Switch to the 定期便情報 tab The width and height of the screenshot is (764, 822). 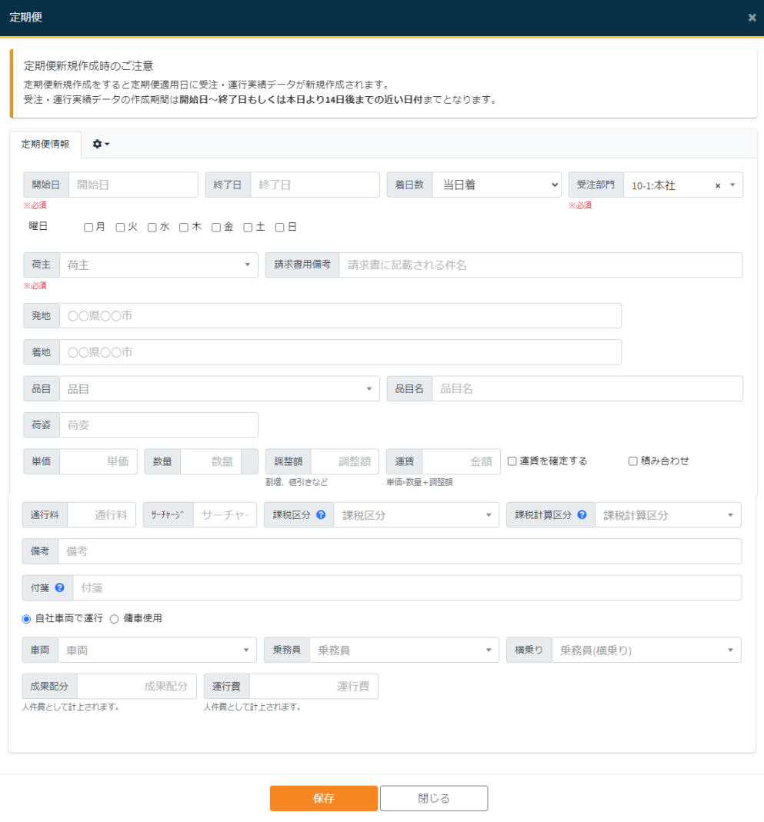pyautogui.click(x=45, y=144)
